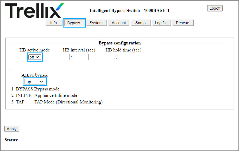Click the 'Bypass configuration' heading
239x151 pixels.
coord(120,43)
